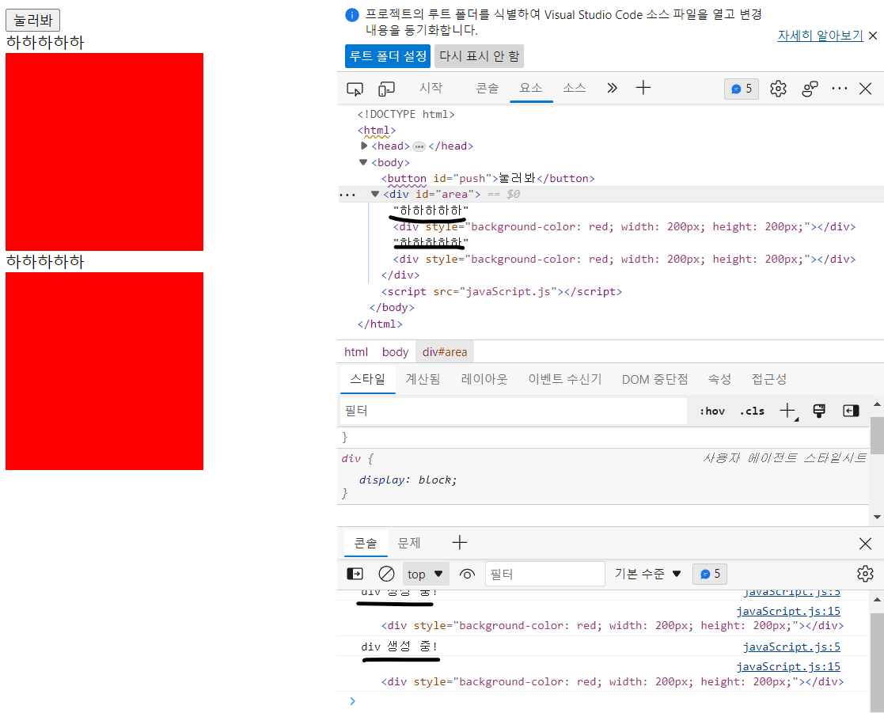
Task: Select the inspect element picker tool
Action: point(355,89)
